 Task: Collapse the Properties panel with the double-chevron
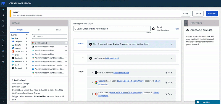pos(186,23)
